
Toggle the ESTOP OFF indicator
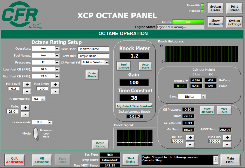click(188, 22)
